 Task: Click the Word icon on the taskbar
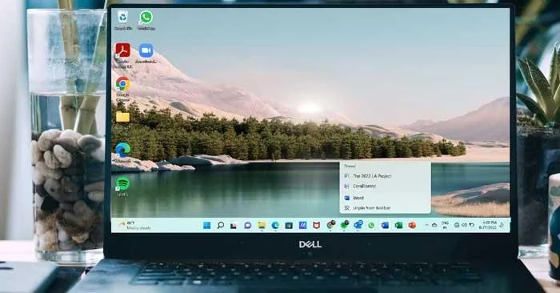tap(385, 226)
